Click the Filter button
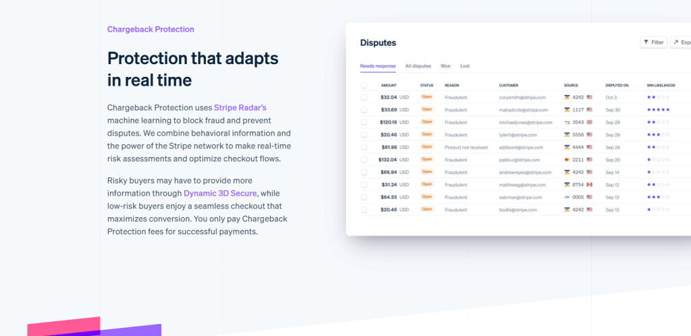 coord(653,43)
